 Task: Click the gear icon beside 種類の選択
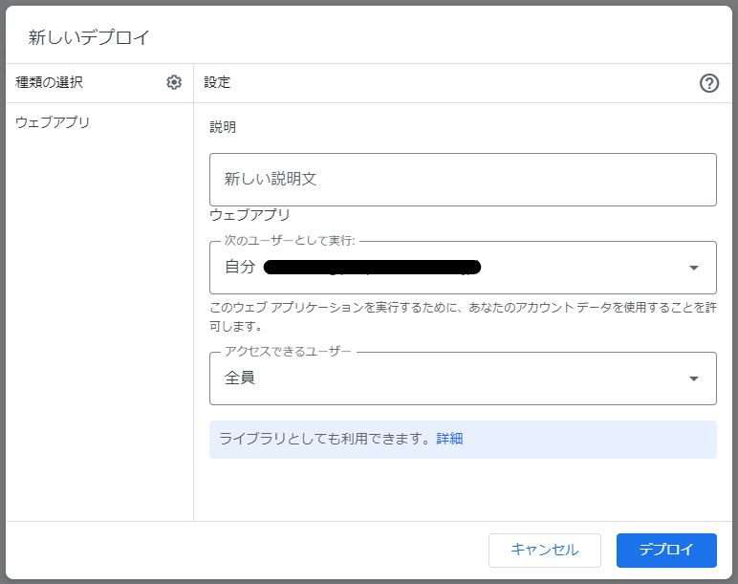(174, 82)
